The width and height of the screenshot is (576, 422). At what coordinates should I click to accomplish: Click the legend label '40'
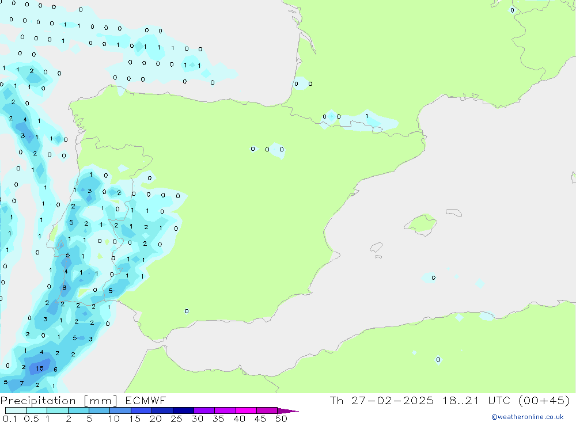click(239, 419)
